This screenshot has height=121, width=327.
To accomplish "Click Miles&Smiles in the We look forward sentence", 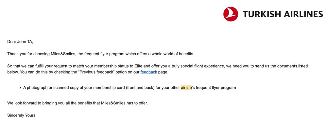I will click(x=113, y=103).
